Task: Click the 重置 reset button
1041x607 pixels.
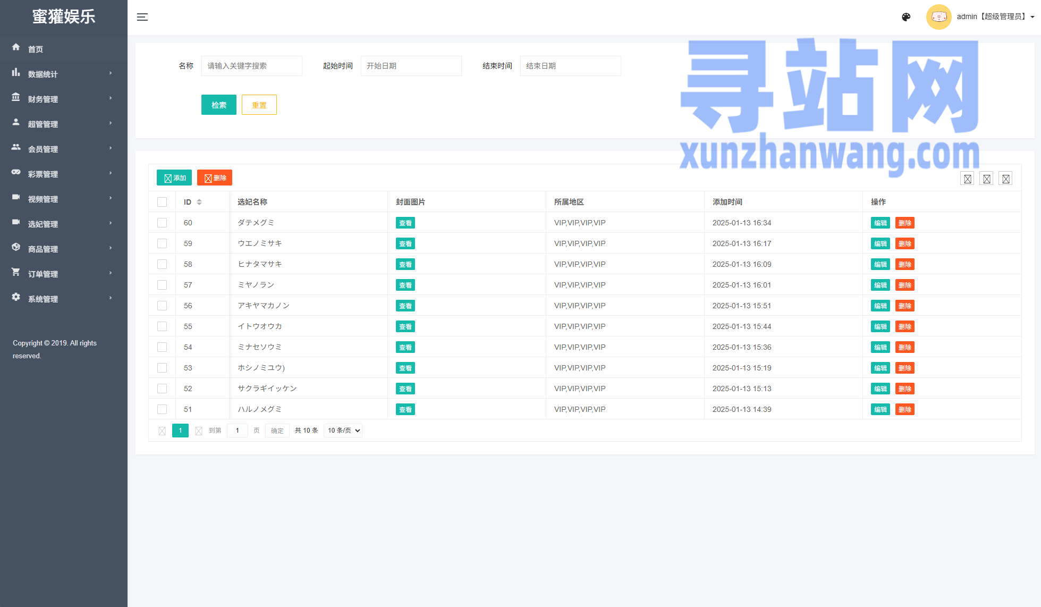Action: click(x=259, y=105)
